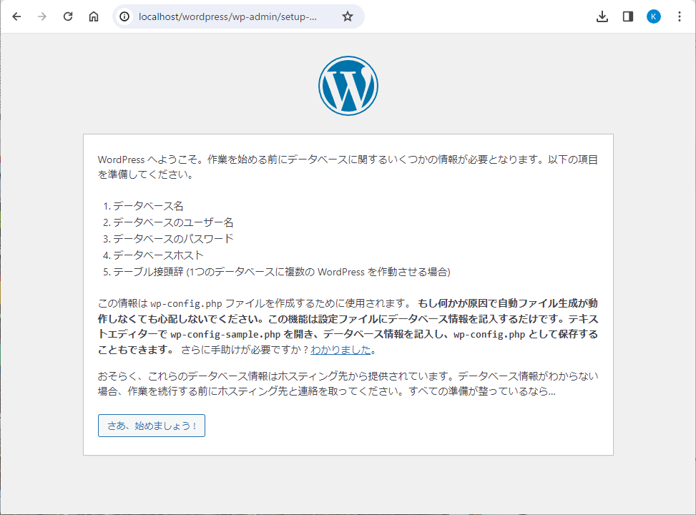This screenshot has width=696, height=515.
Task: View site information for localhost
Action: click(125, 16)
